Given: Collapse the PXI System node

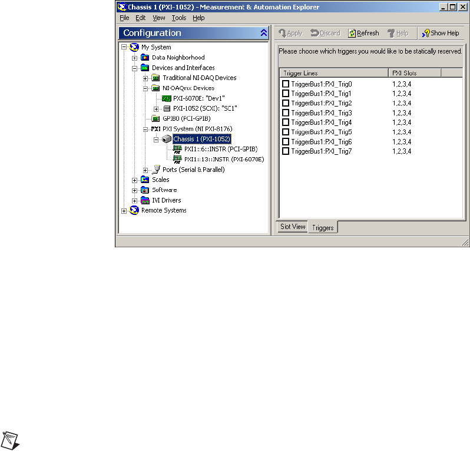Looking at the screenshot, I should 145,130.
